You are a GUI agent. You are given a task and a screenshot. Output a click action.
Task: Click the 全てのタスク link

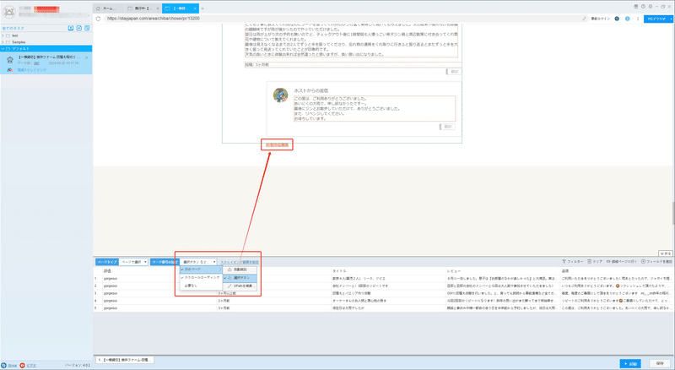[13, 28]
